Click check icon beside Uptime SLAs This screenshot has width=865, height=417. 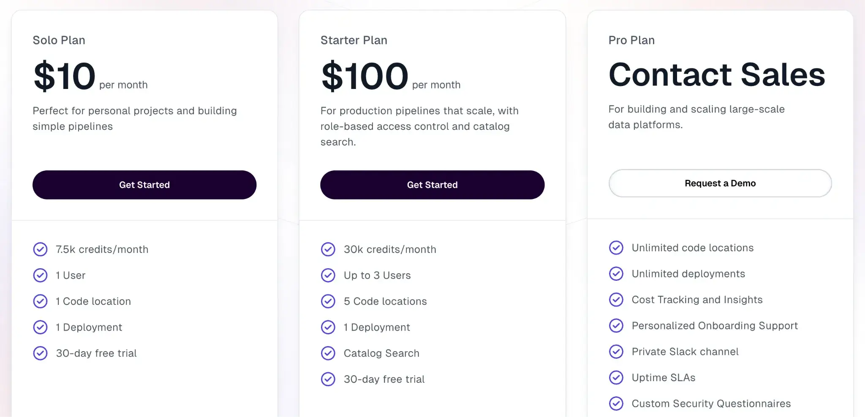(616, 377)
